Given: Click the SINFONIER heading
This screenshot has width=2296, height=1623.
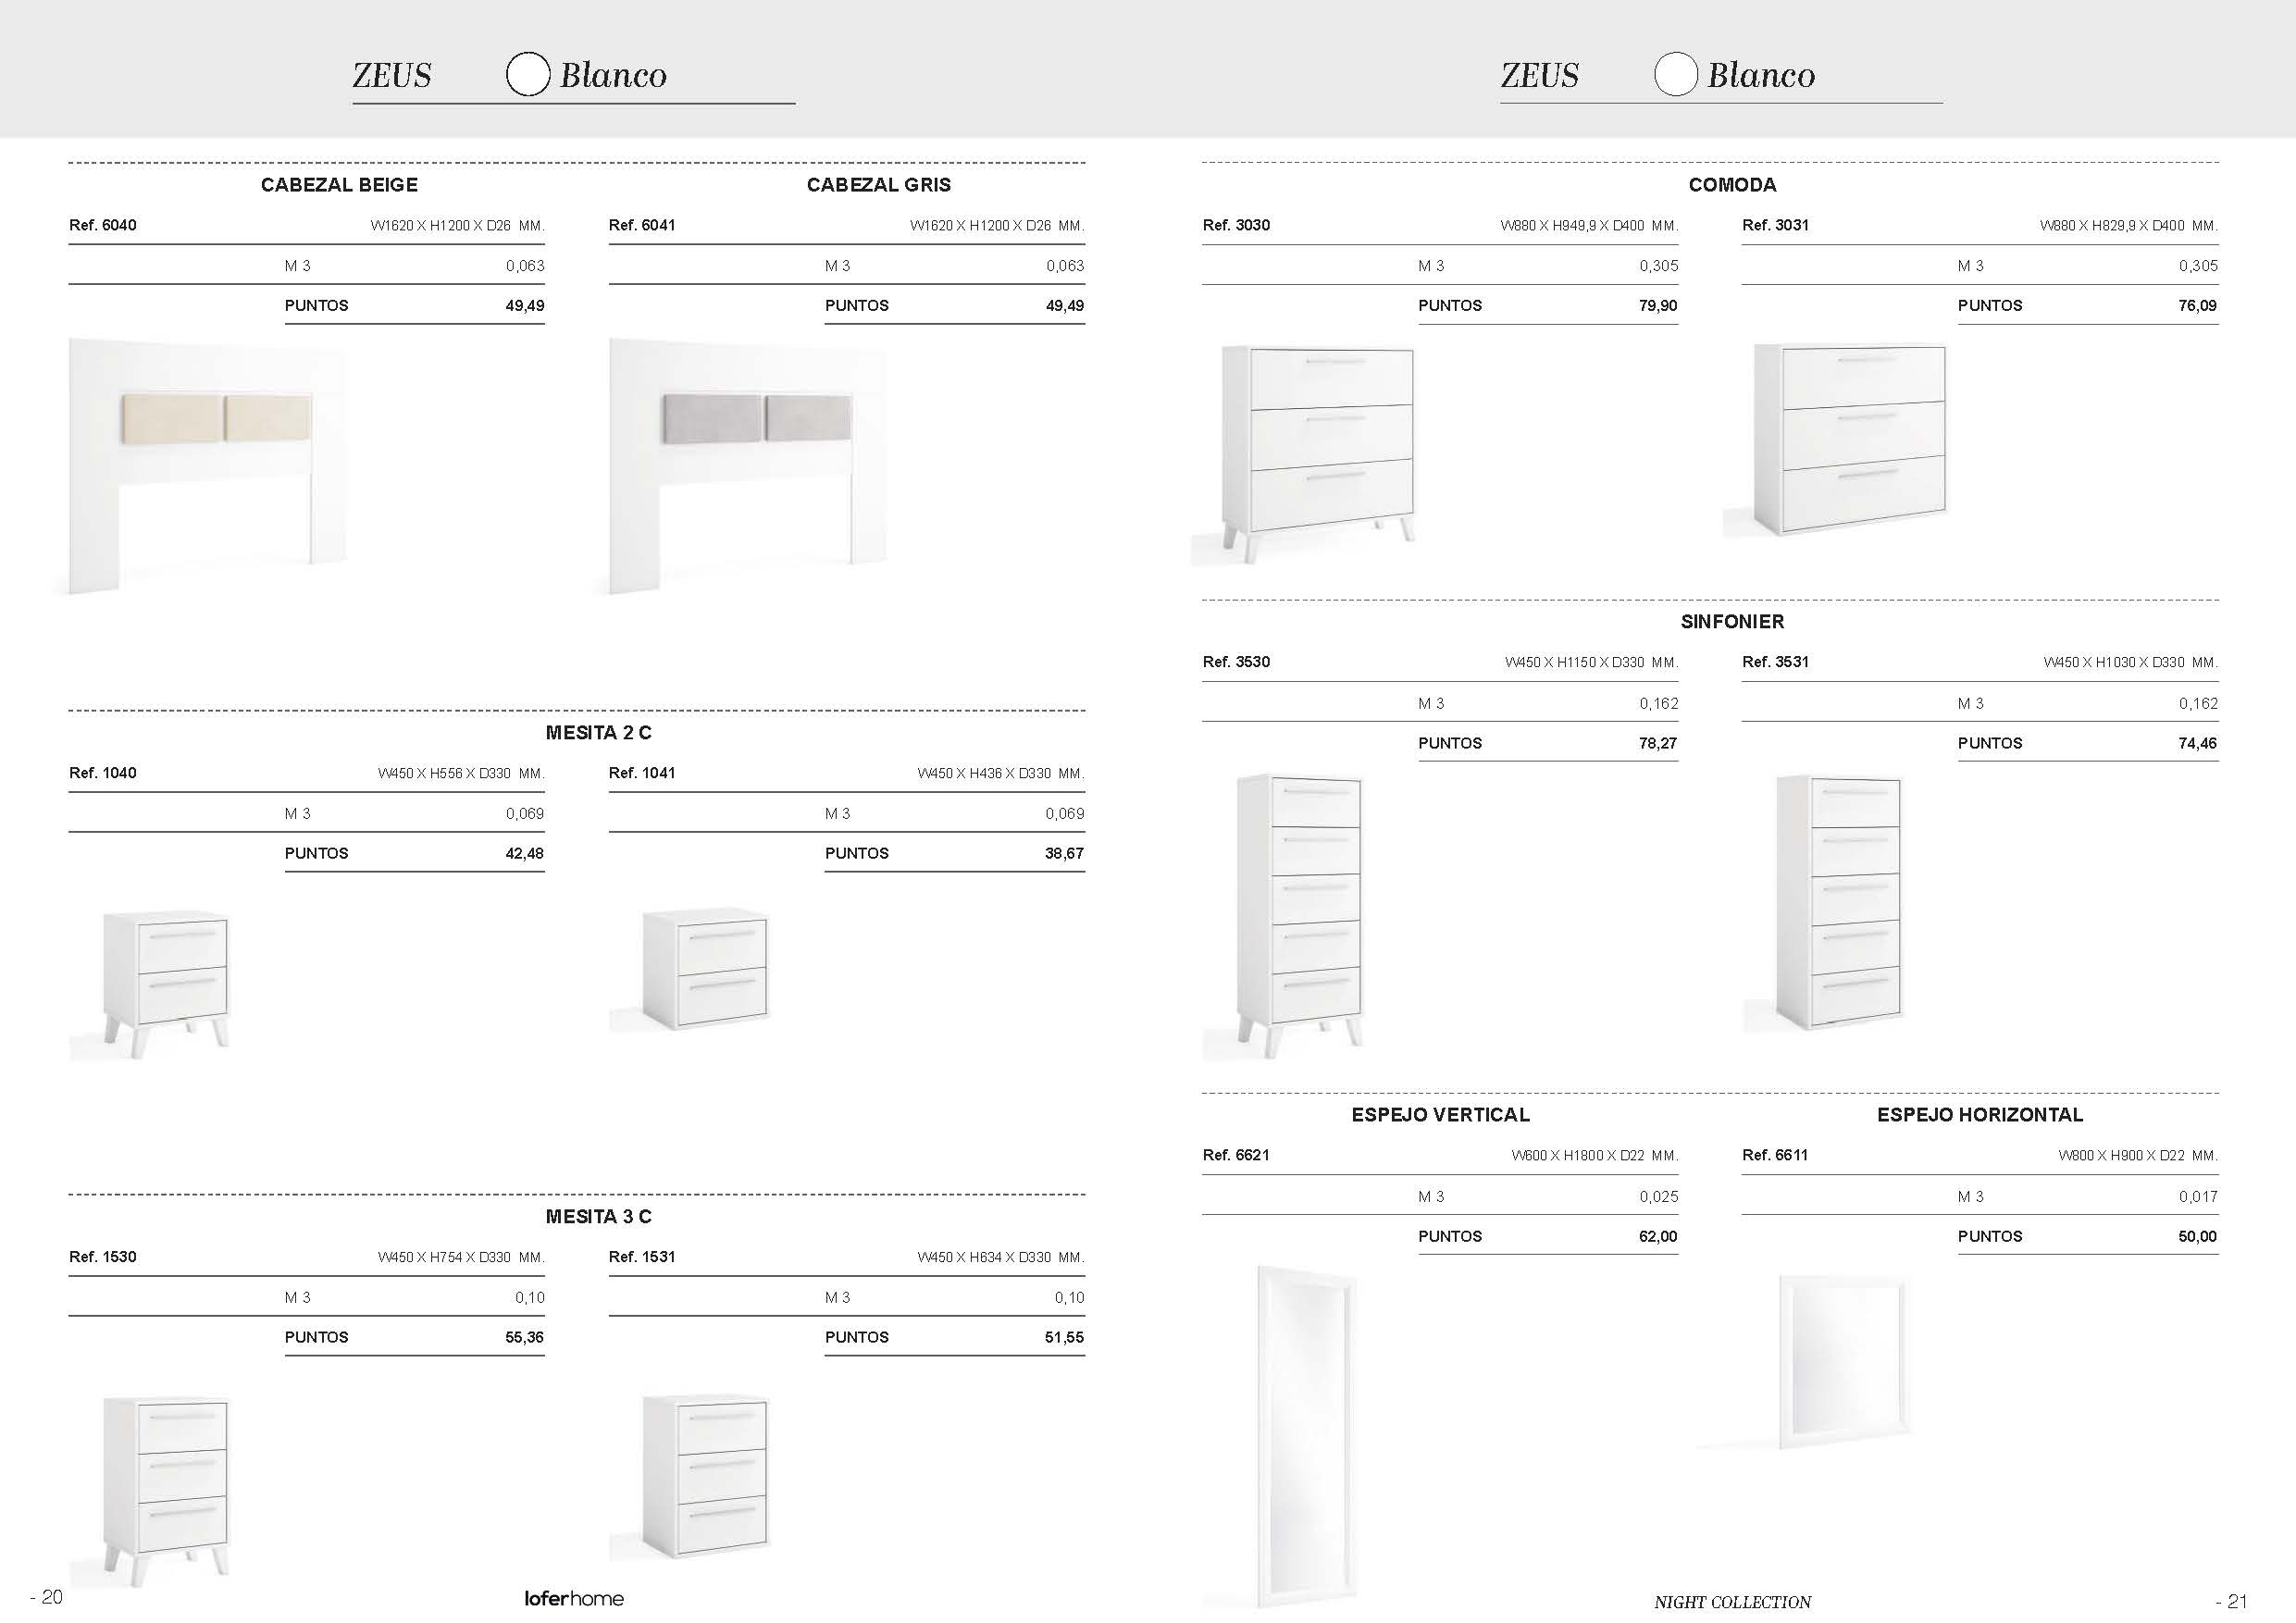Looking at the screenshot, I should (x=1732, y=622).
